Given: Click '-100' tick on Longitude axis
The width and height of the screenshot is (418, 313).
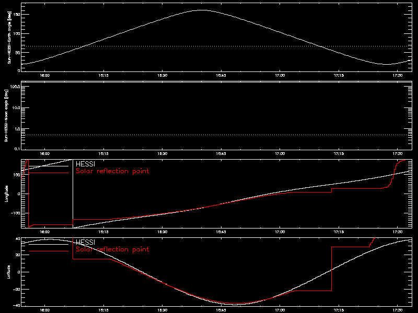Looking at the screenshot, I should pyautogui.click(x=16, y=213).
